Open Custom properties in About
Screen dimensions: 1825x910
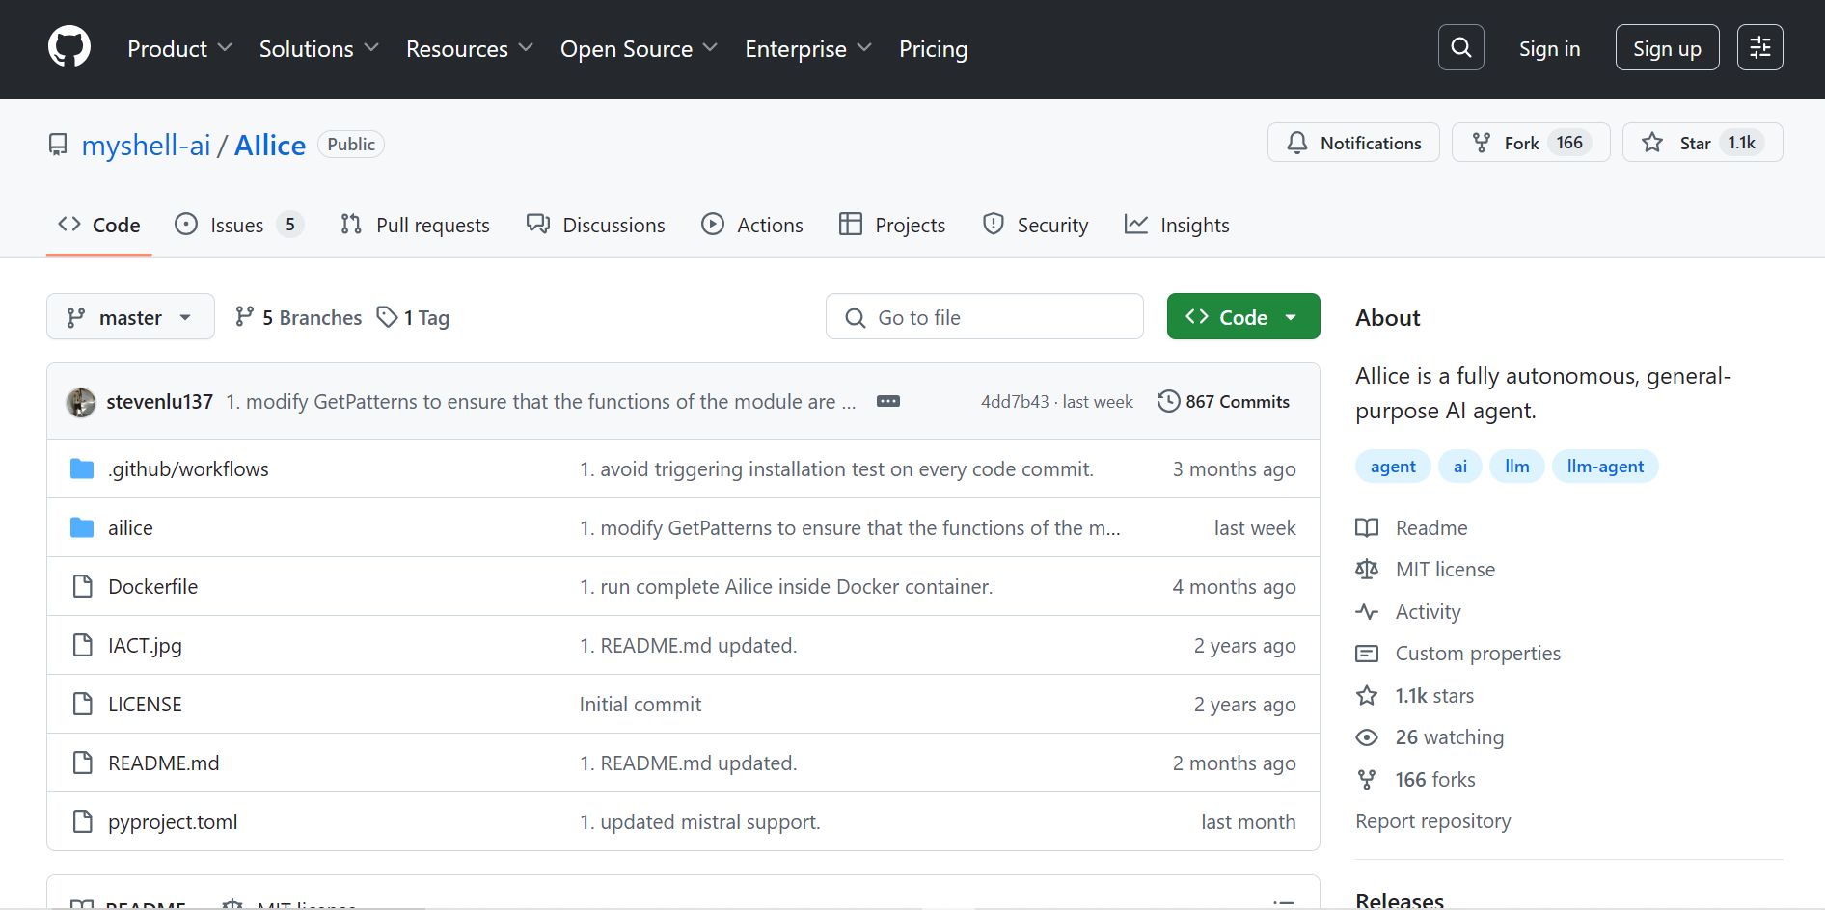click(x=1457, y=654)
